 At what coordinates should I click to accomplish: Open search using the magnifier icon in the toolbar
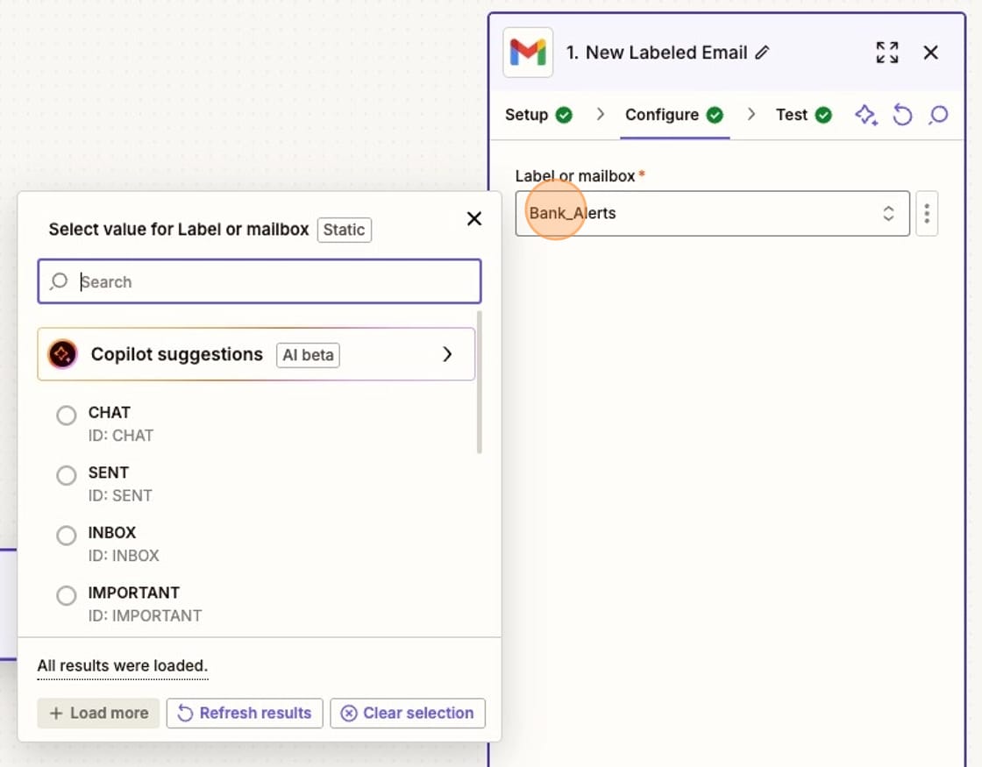click(939, 115)
